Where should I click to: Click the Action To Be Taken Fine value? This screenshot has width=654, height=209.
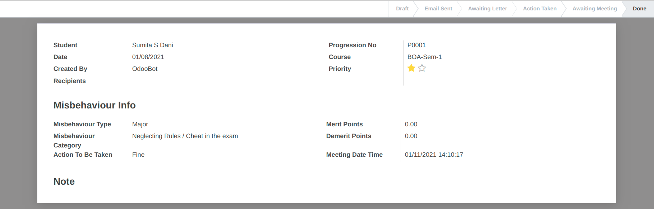pyautogui.click(x=138, y=155)
